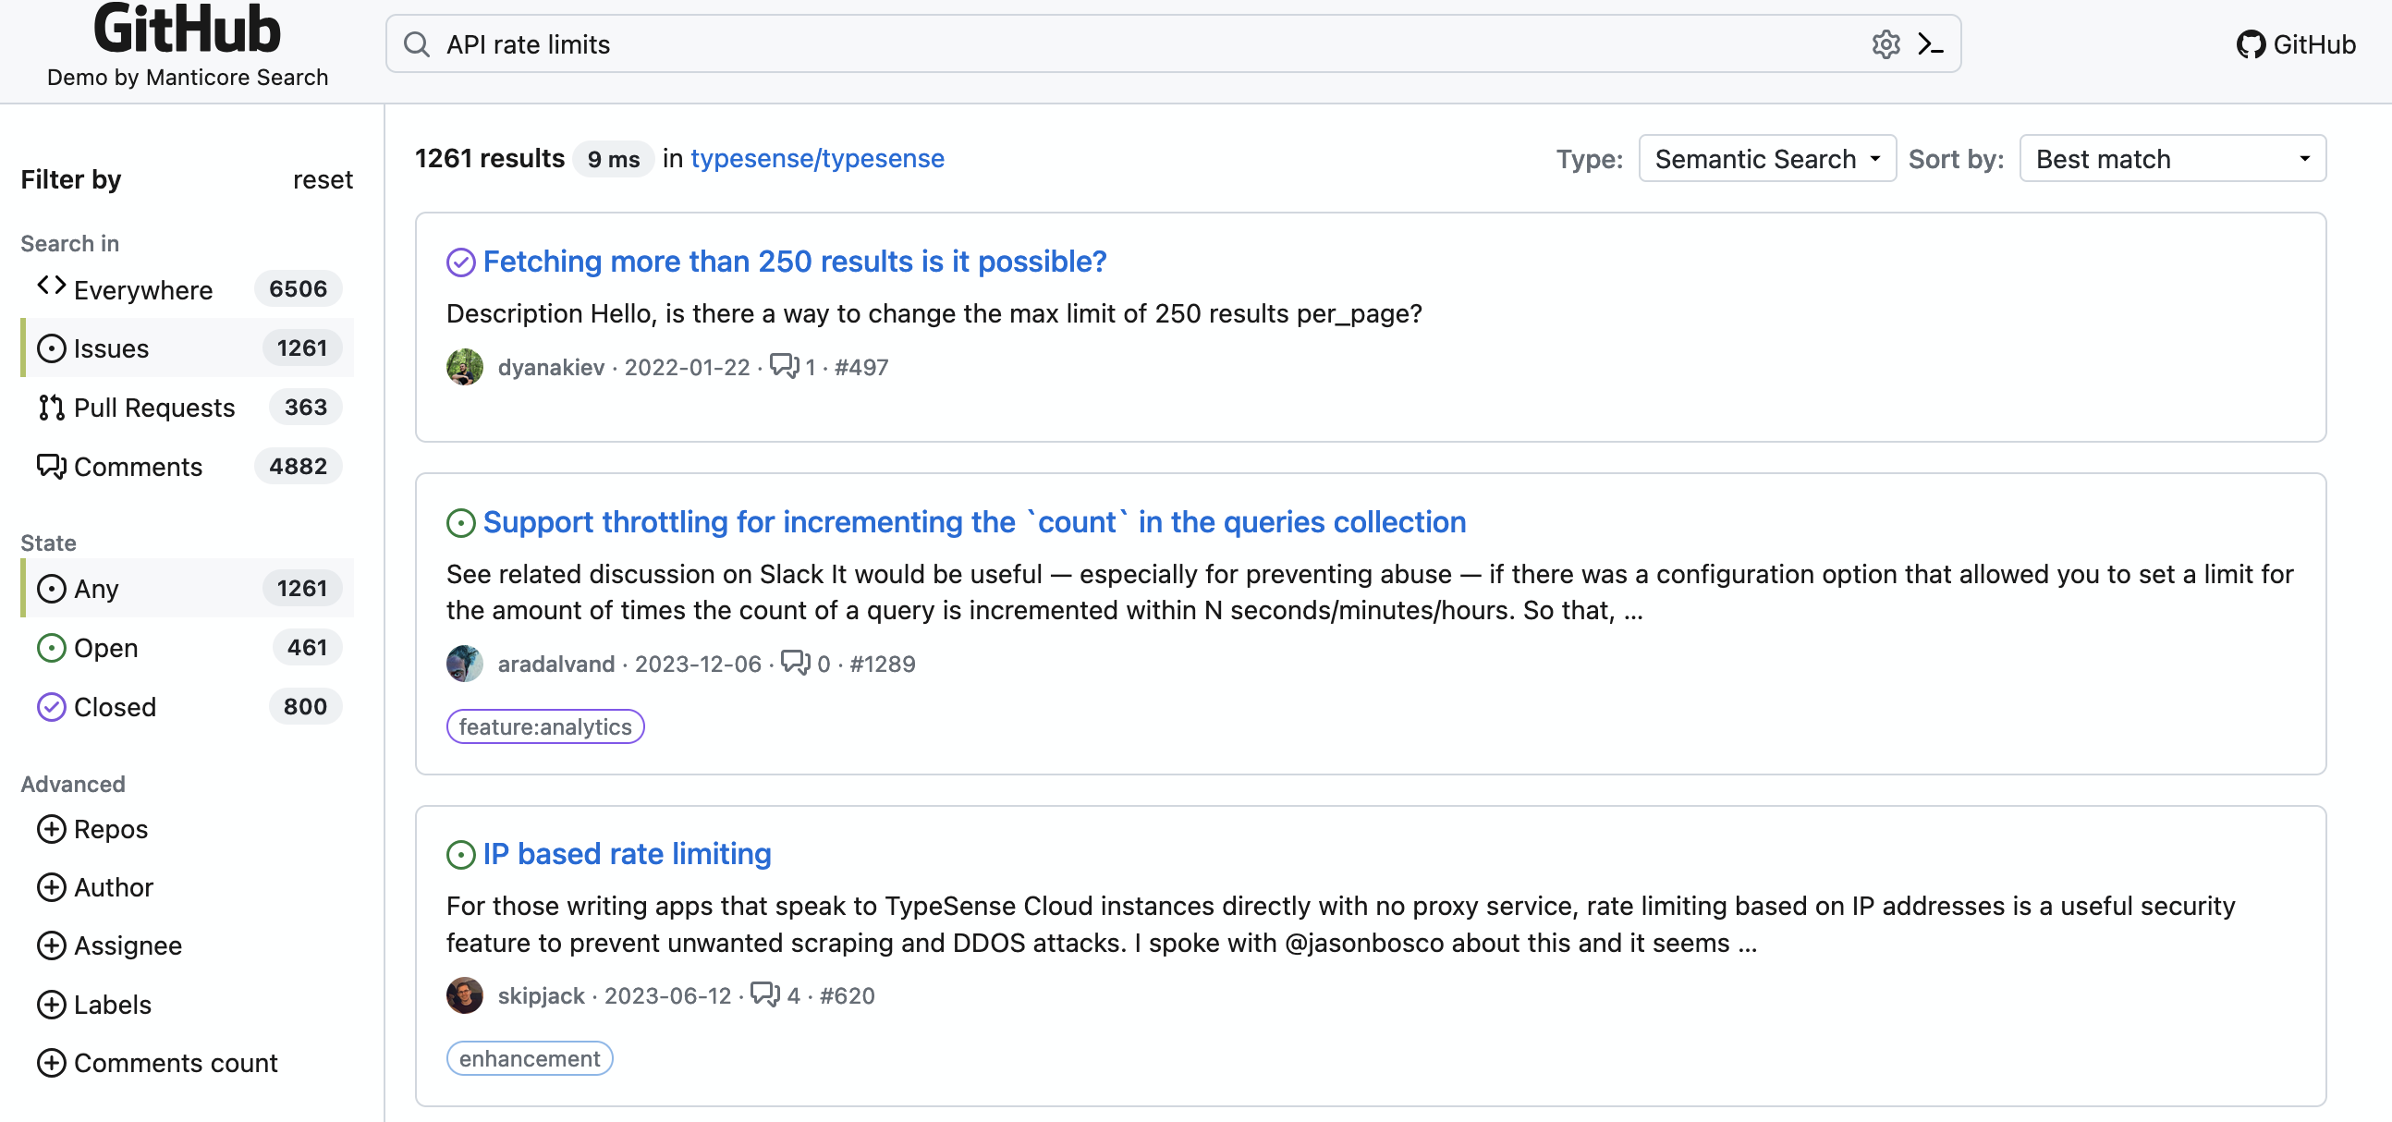Click the Pull Requests branch icon
The image size is (2392, 1122).
(x=51, y=408)
